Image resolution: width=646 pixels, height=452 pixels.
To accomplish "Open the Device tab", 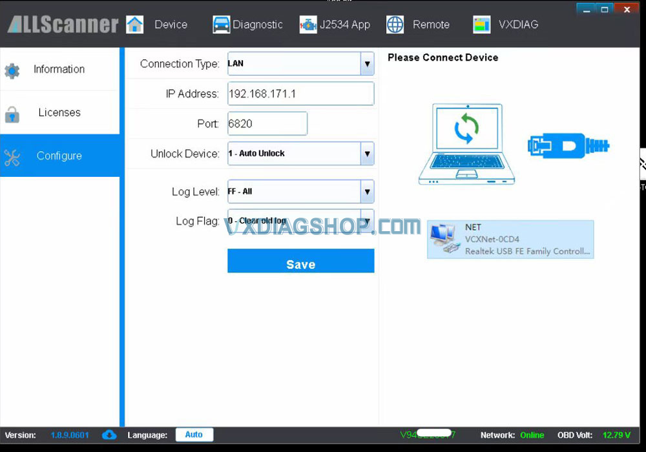I will (x=171, y=25).
